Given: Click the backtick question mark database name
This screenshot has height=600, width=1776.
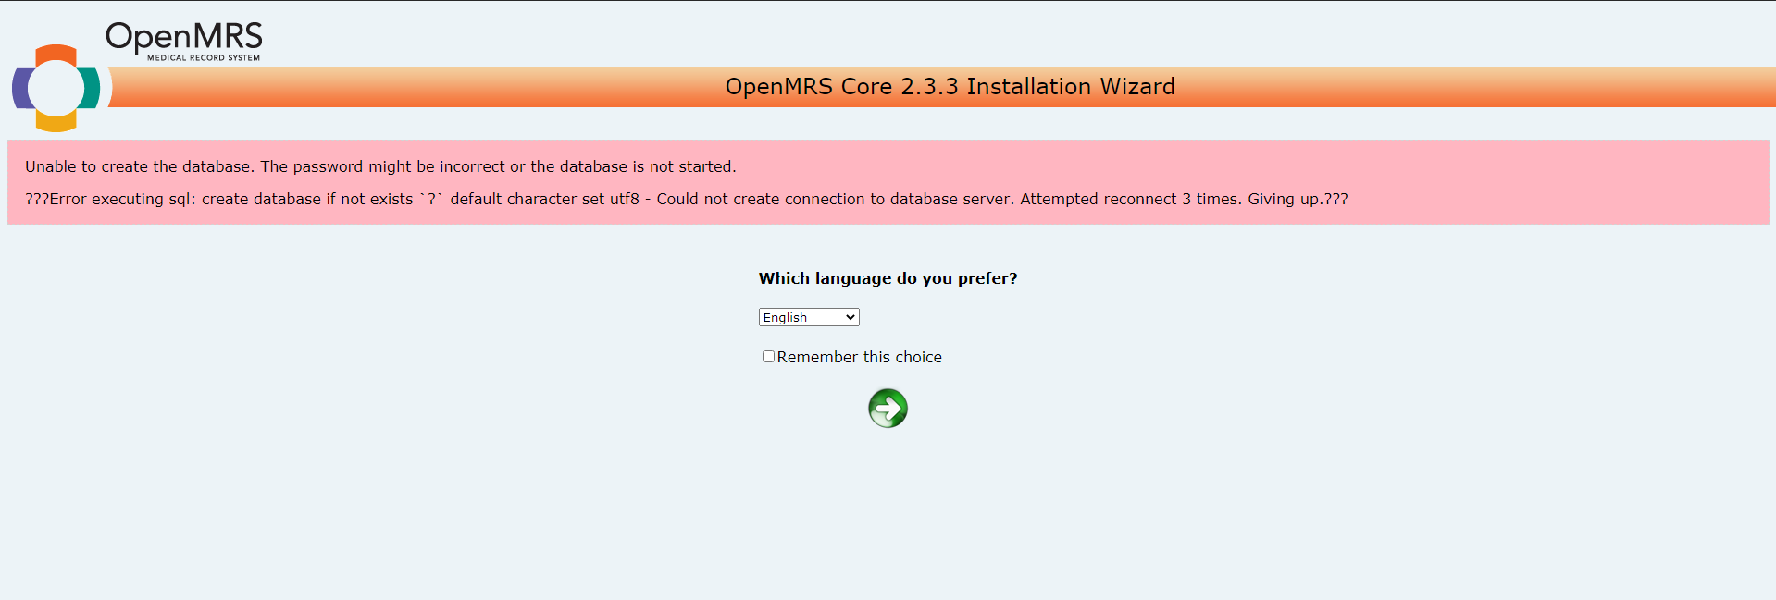Looking at the screenshot, I should (431, 199).
